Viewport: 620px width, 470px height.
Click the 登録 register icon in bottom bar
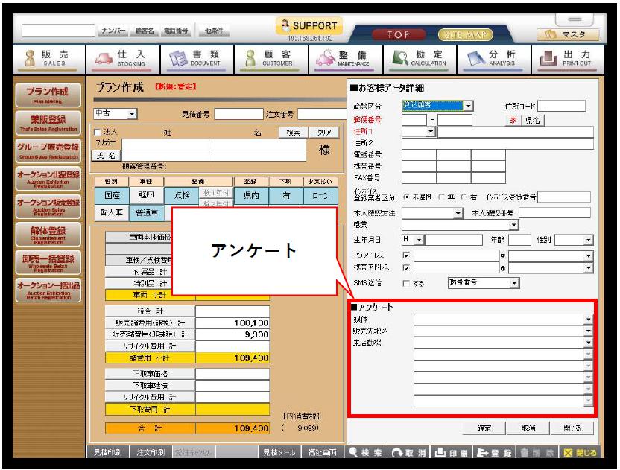tap(494, 453)
